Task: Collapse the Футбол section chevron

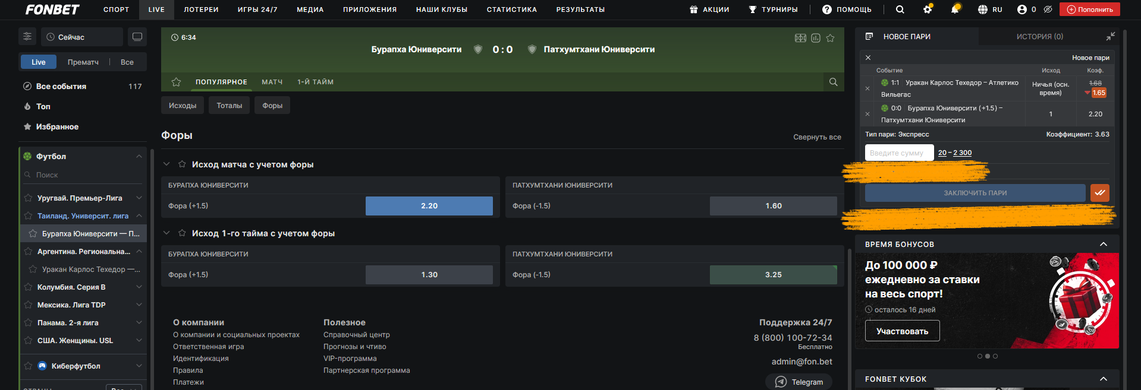Action: [139, 156]
